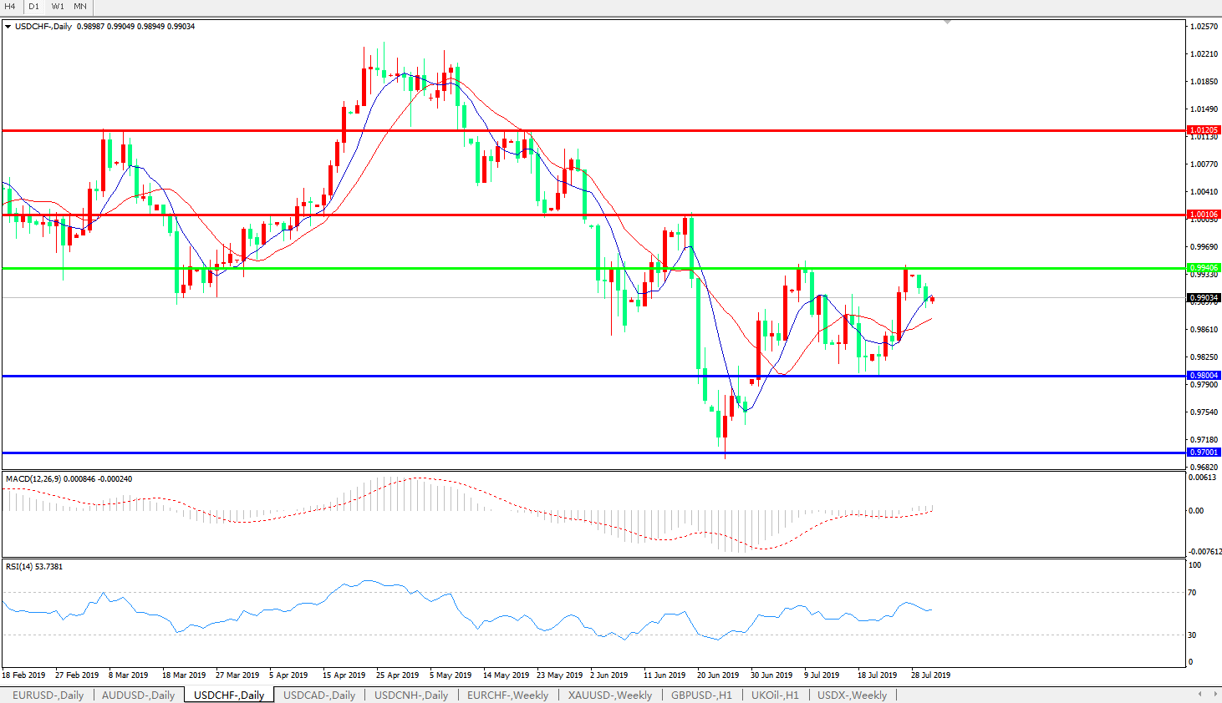Open the UKOil H1 chart tab
Image resolution: width=1222 pixels, height=703 pixels.
(x=775, y=695)
